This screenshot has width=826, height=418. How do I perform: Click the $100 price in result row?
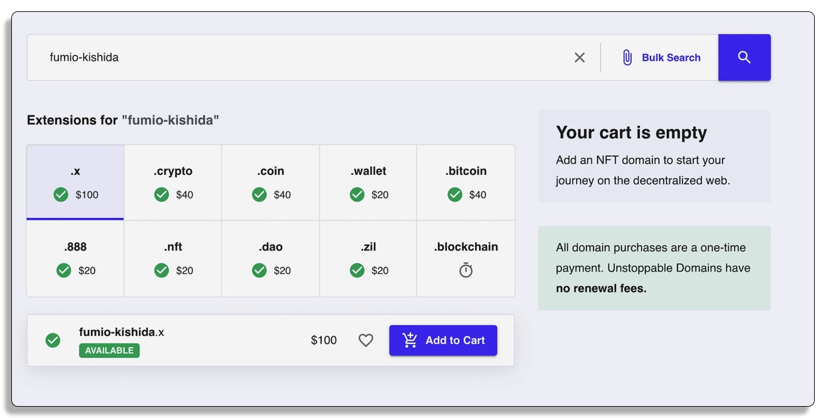point(324,340)
